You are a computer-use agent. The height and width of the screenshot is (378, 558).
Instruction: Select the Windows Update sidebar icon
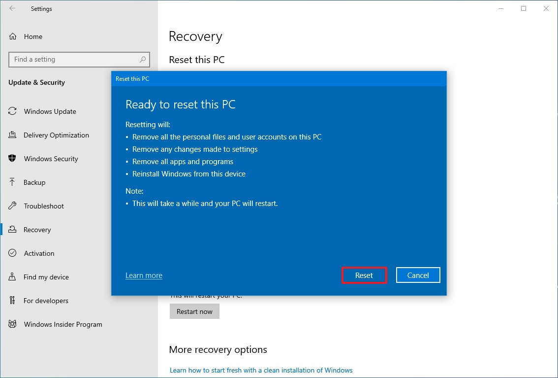tap(12, 111)
